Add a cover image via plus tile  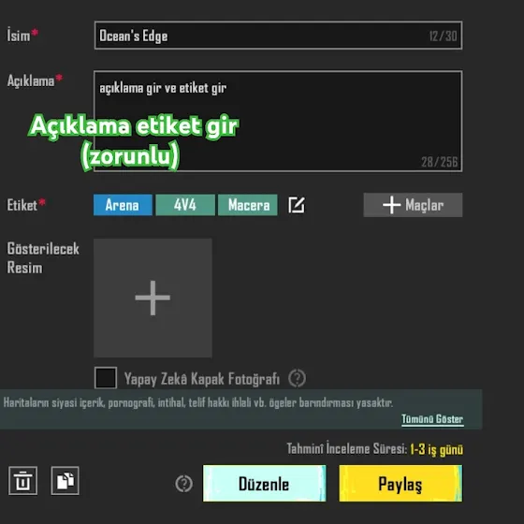click(x=153, y=298)
